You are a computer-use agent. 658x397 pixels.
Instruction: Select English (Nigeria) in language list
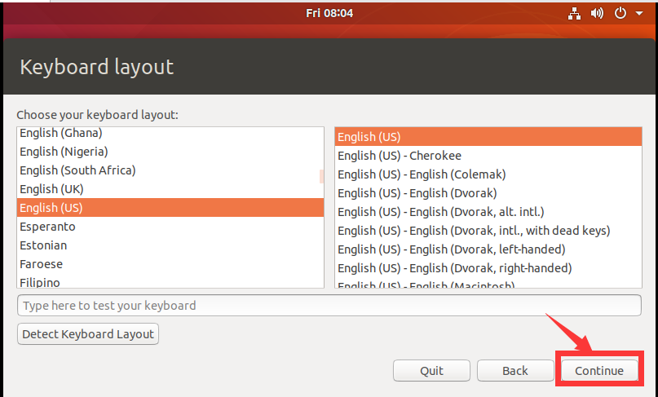tap(170, 152)
